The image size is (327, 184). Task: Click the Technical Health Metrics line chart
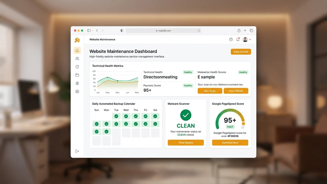click(115, 82)
